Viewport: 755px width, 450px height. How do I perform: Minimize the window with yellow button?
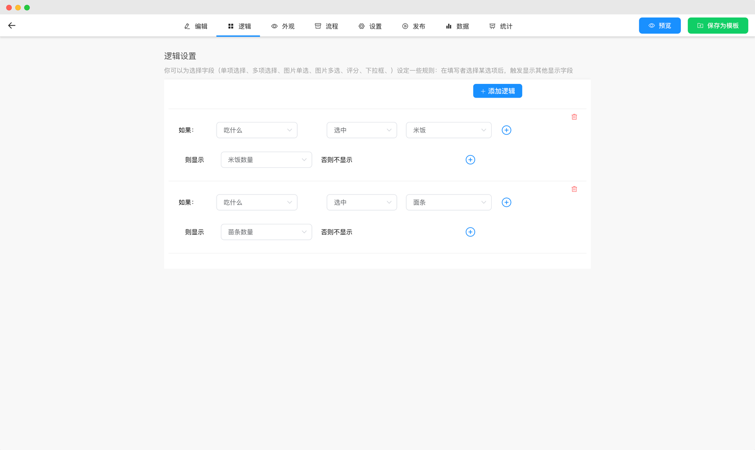coord(18,8)
